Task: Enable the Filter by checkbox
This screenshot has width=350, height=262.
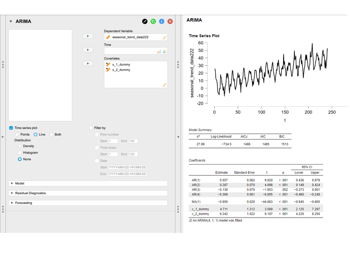Action: (91, 128)
